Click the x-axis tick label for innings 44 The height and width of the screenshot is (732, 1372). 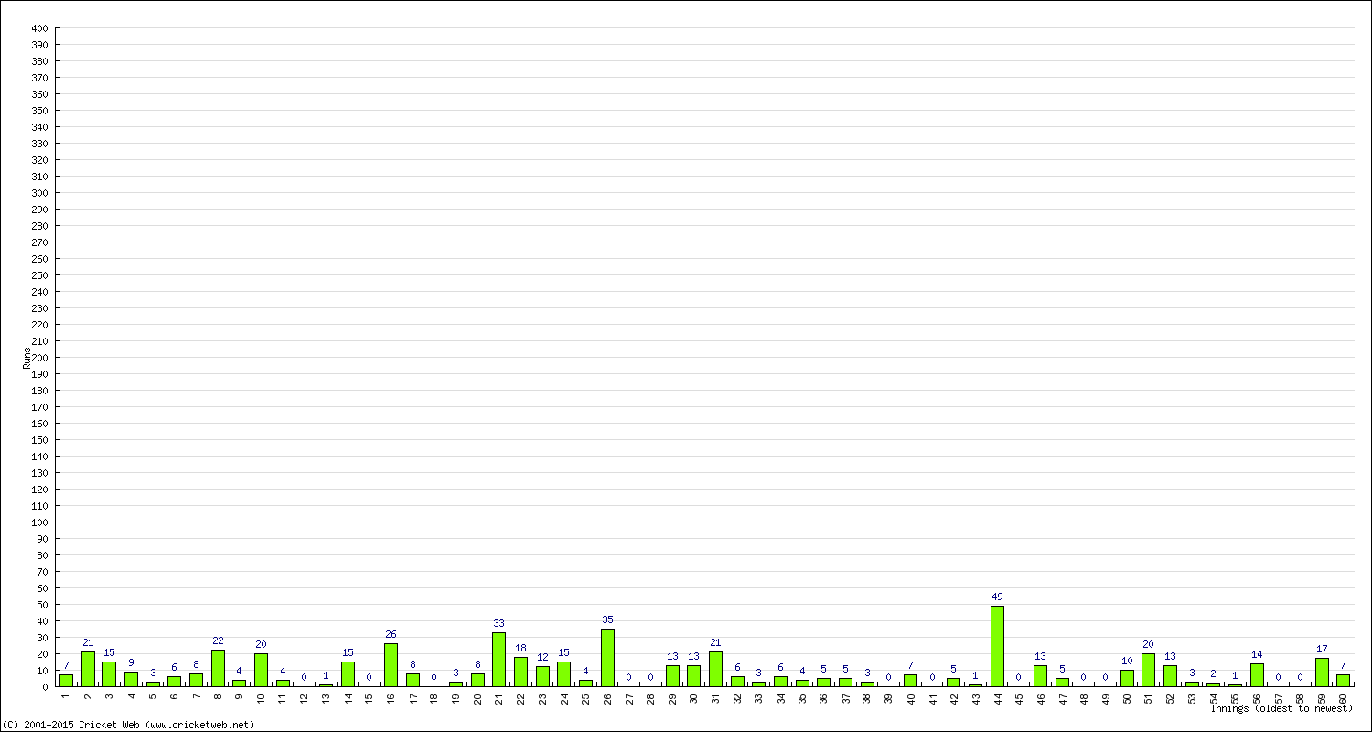point(997,697)
